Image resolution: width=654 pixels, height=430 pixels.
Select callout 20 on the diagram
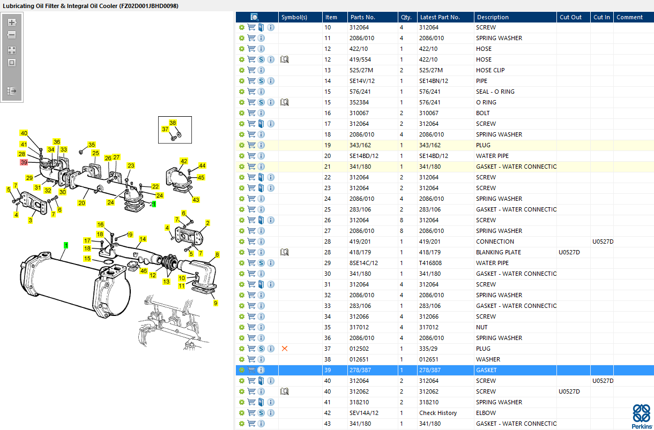coord(81,203)
